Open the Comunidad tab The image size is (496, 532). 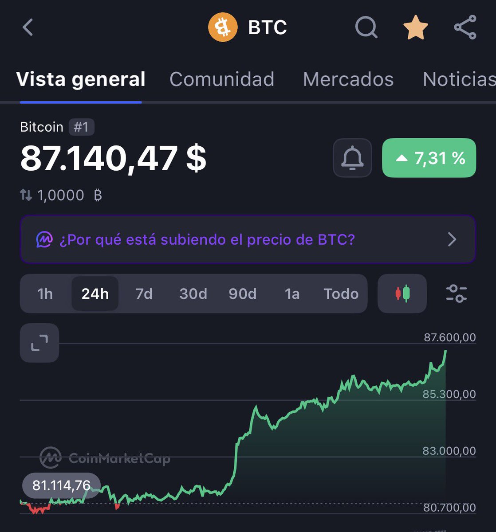pos(222,79)
